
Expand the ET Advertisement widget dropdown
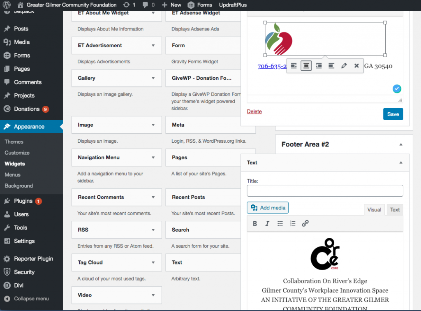(x=153, y=45)
